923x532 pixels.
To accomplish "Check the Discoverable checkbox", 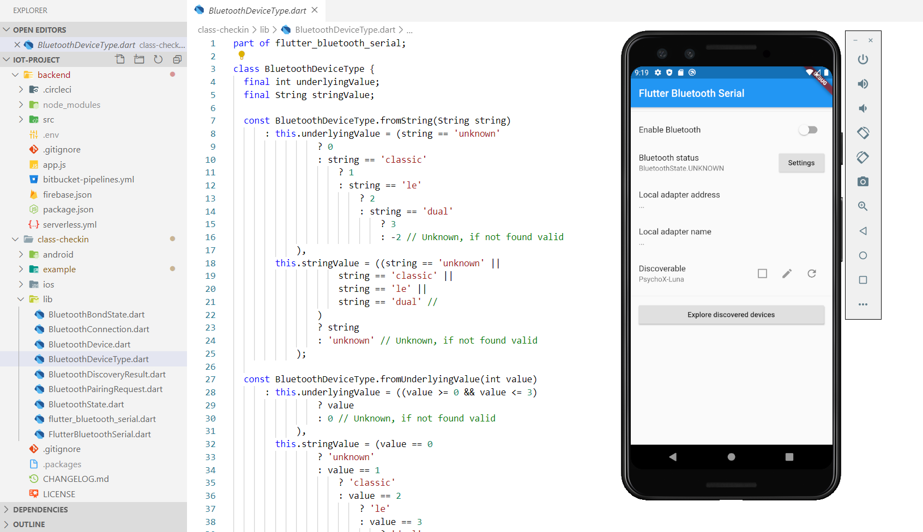I will pos(762,273).
